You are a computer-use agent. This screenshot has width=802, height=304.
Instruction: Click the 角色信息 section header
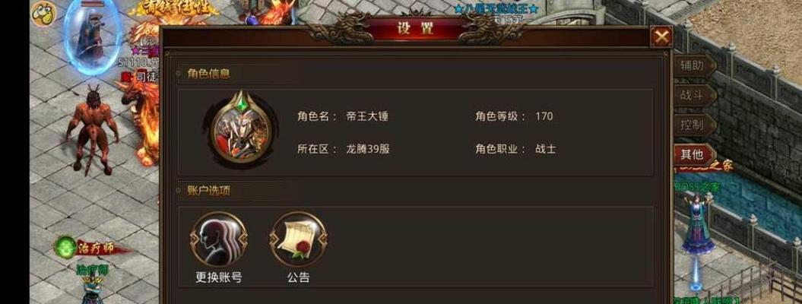209,74
